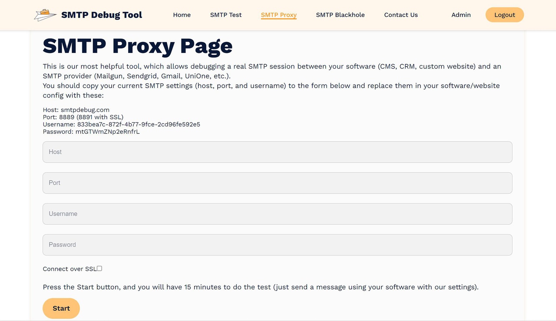The height and width of the screenshot is (321, 556).
Task: Select the generated username value text
Action: tap(139, 124)
